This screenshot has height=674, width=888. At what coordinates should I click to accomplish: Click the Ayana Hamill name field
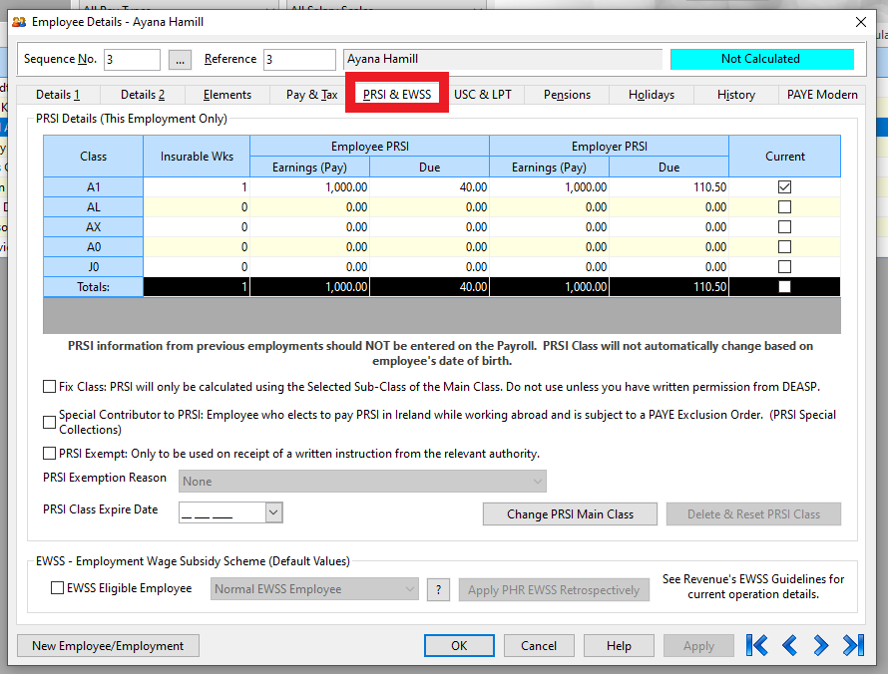click(502, 59)
